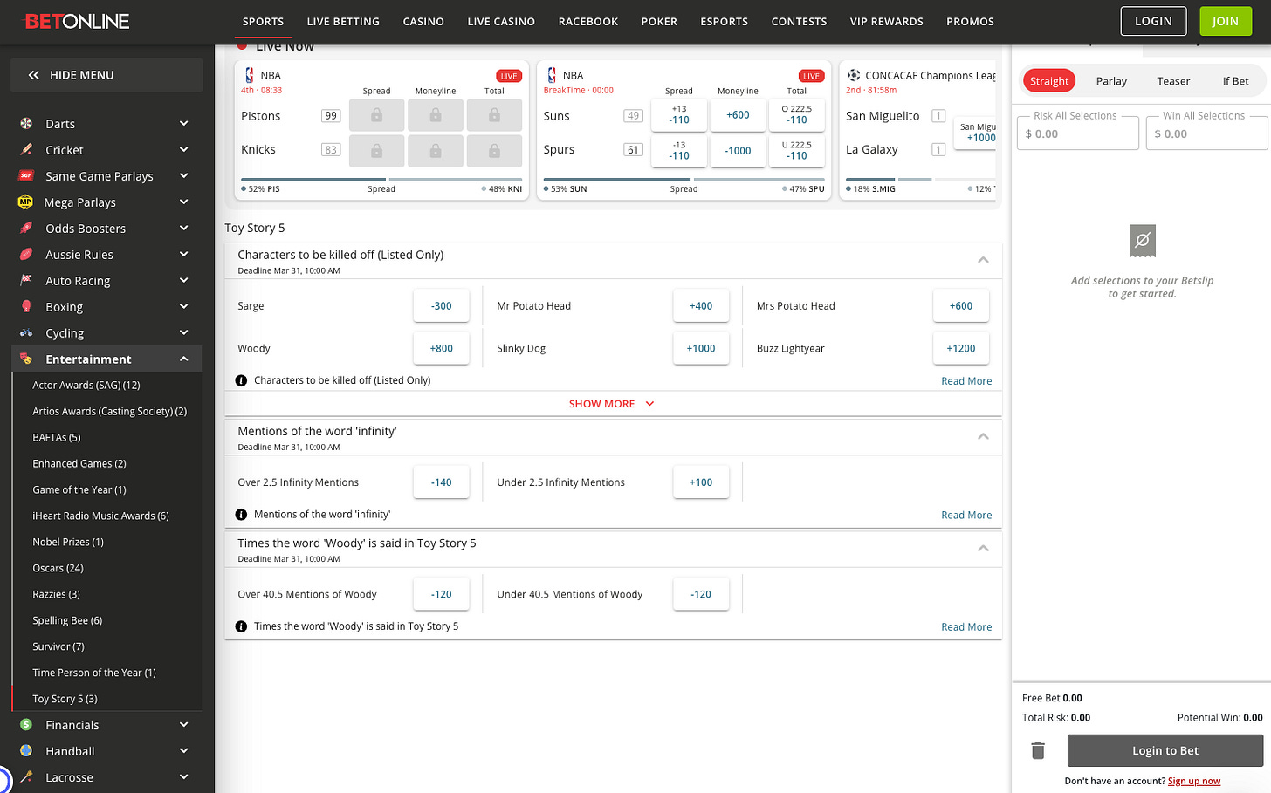Viewport: 1271px width, 793px height.
Task: Click the Same Game Parlays icon
Action: pyautogui.click(x=26, y=176)
